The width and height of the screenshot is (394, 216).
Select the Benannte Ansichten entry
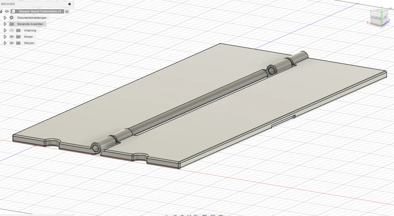coord(30,24)
